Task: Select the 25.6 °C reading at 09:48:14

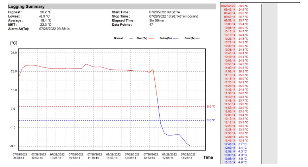Action: (x=243, y=13)
